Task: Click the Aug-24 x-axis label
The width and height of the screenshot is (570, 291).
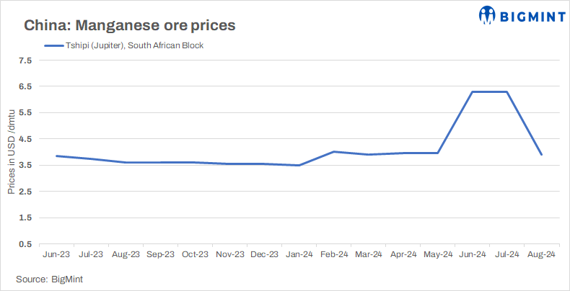Action: pos(542,254)
